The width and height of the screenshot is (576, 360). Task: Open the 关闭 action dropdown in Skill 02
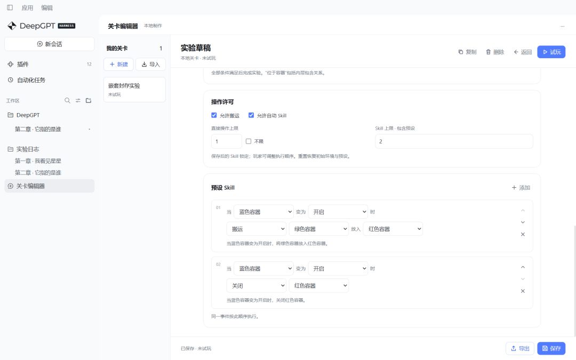click(x=257, y=286)
